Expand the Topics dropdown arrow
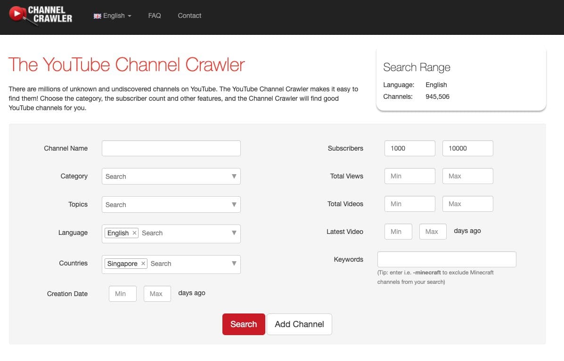This screenshot has width=564, height=361. coord(234,205)
